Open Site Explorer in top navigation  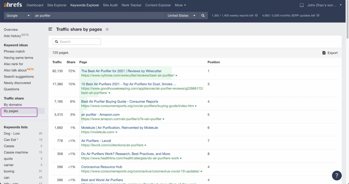pos(57,5)
